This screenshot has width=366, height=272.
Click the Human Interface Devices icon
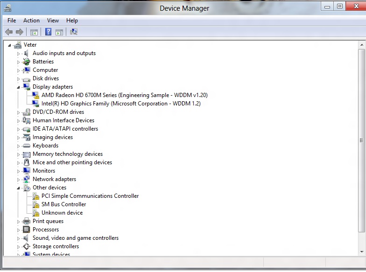coord(26,120)
